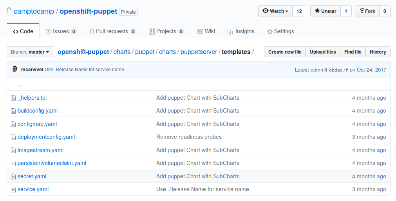396x201 pixels.
Task: Open the Wiki tab
Action: click(x=206, y=31)
